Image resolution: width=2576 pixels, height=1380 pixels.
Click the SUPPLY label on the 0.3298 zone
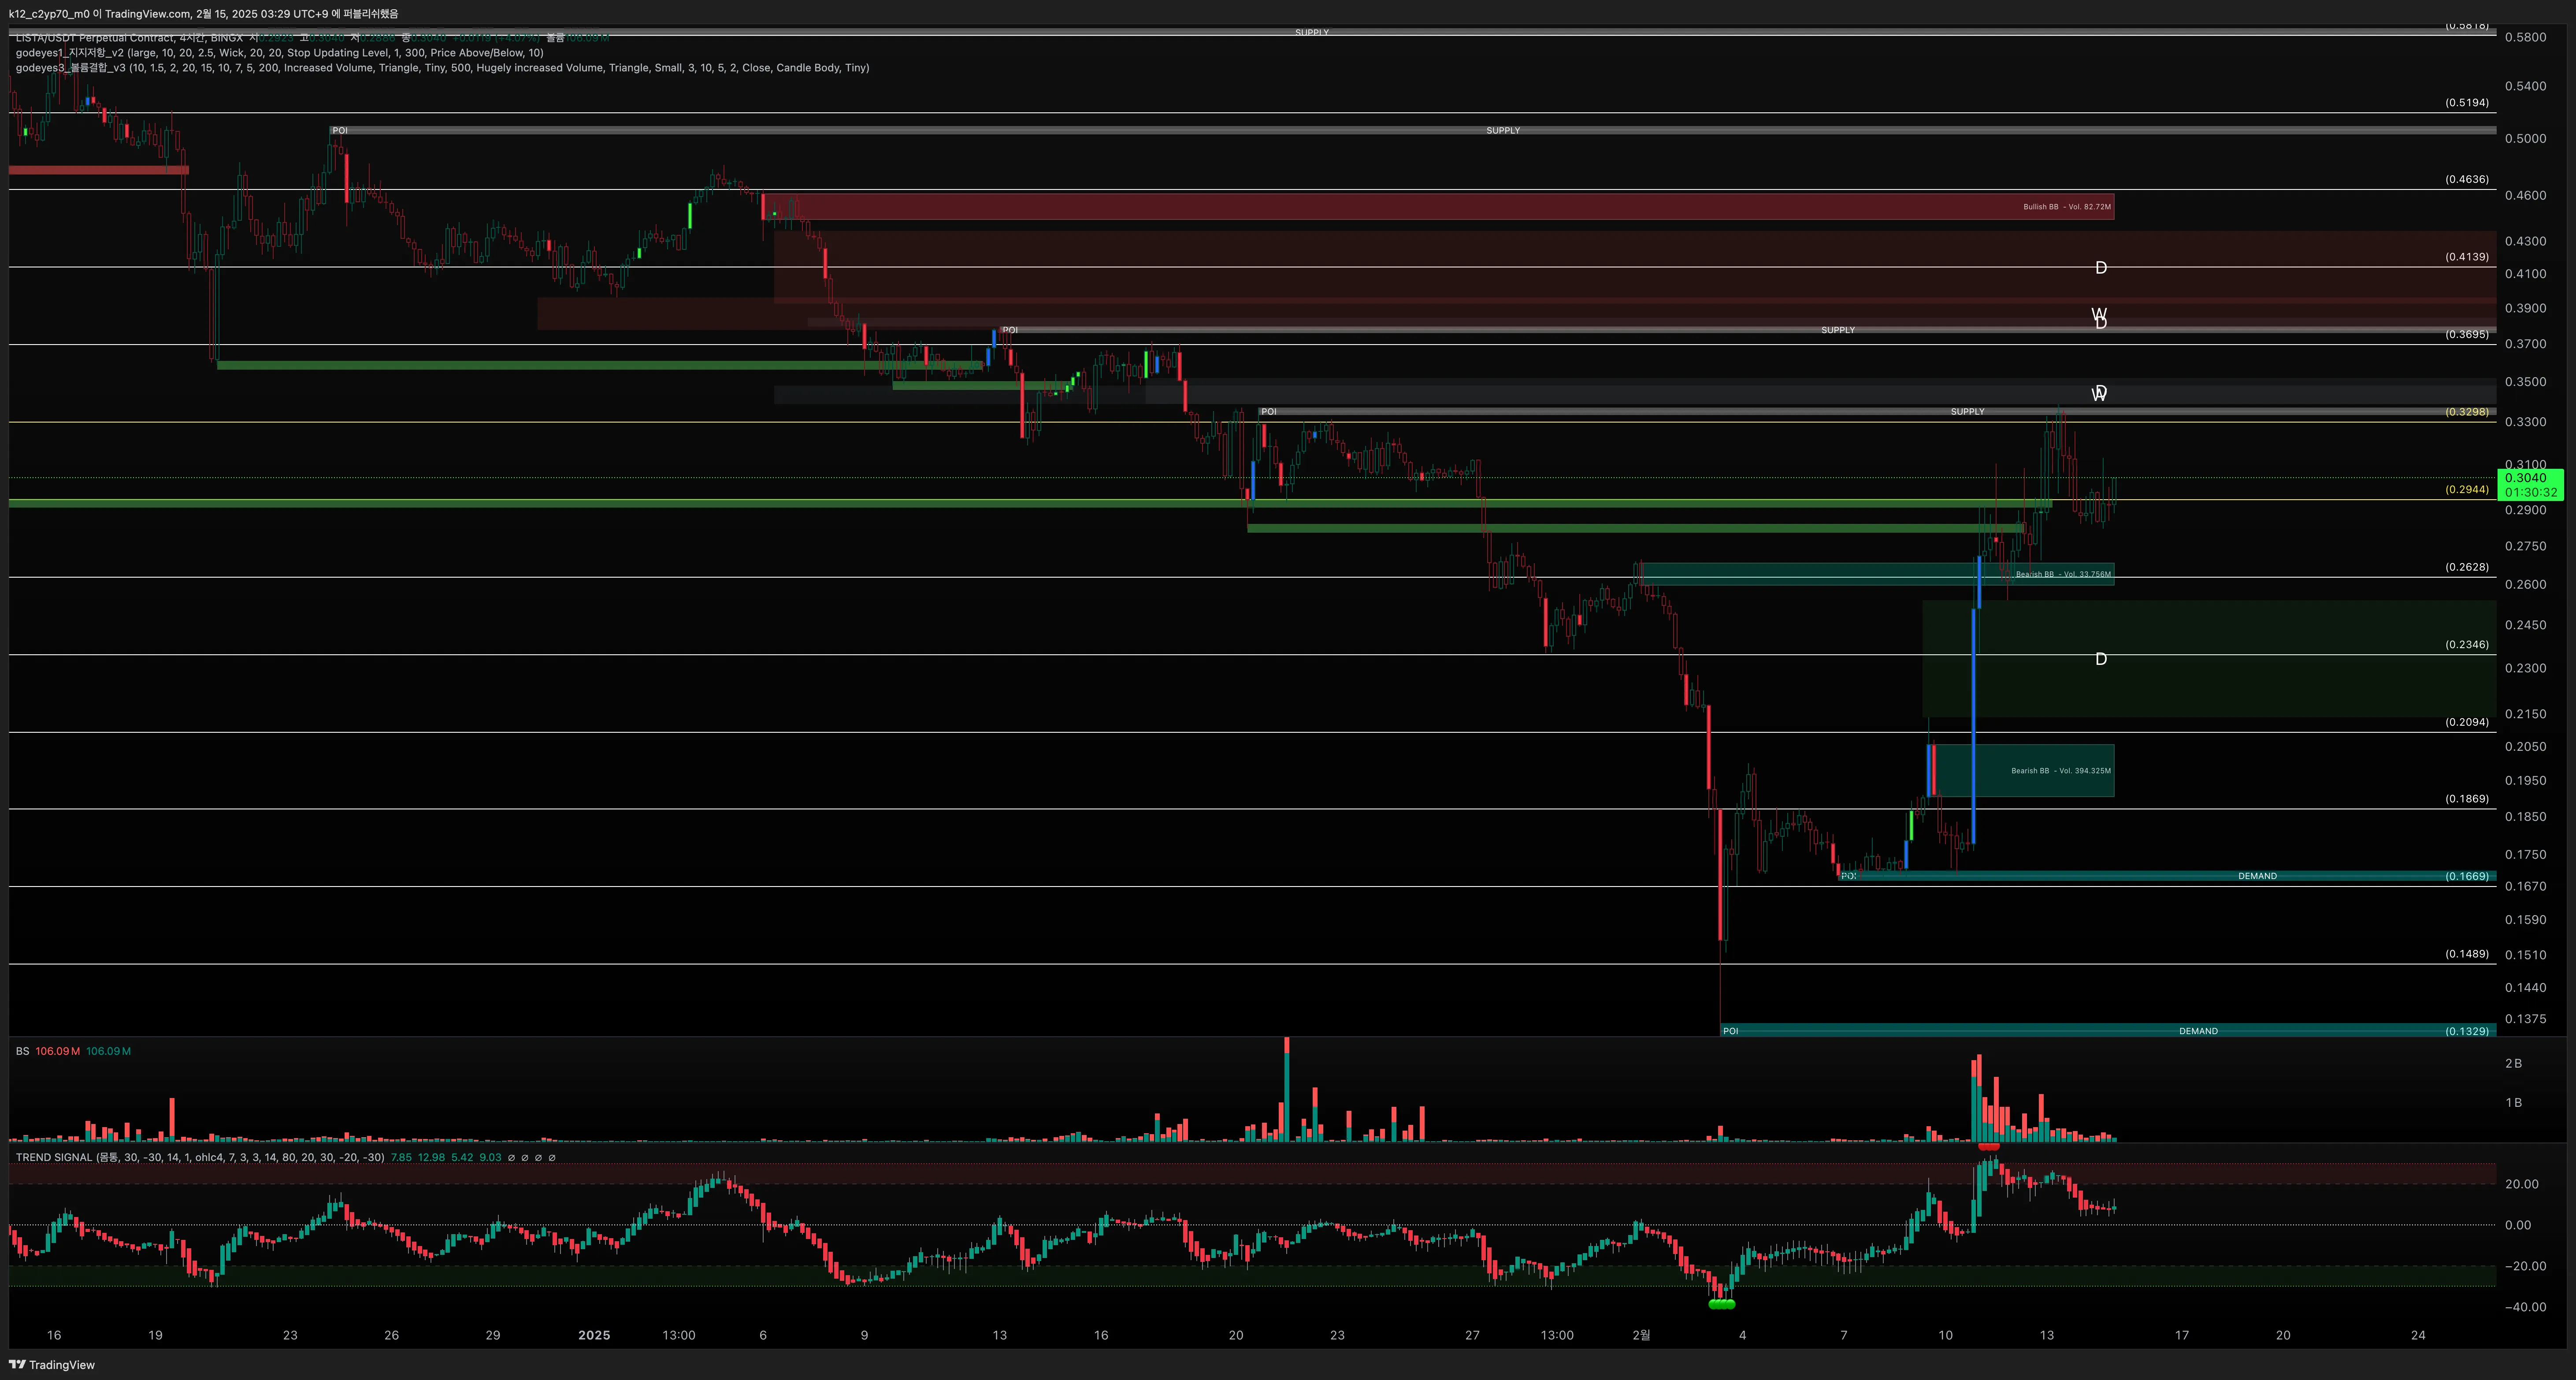pos(1967,412)
